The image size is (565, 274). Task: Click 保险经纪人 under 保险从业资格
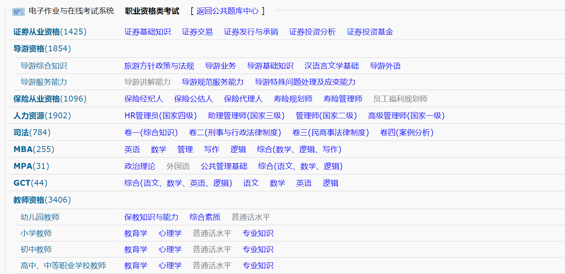click(x=144, y=99)
